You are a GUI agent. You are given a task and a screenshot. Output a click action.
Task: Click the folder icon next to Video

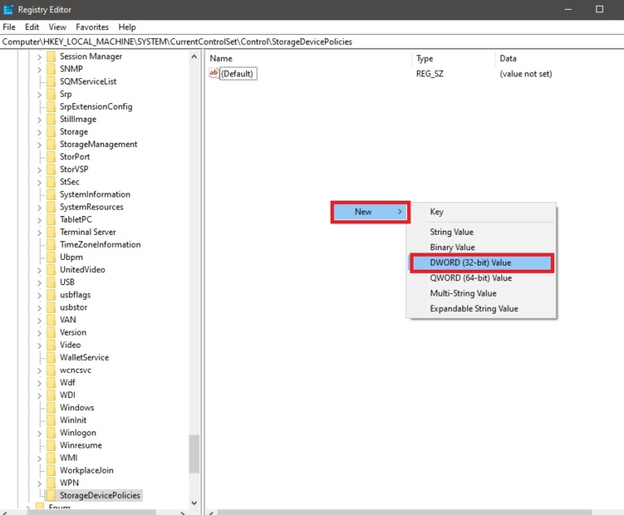(50, 344)
